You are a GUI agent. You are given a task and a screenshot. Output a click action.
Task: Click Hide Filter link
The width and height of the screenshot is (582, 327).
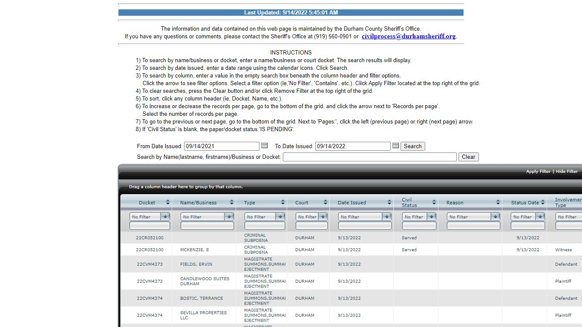[x=567, y=171]
